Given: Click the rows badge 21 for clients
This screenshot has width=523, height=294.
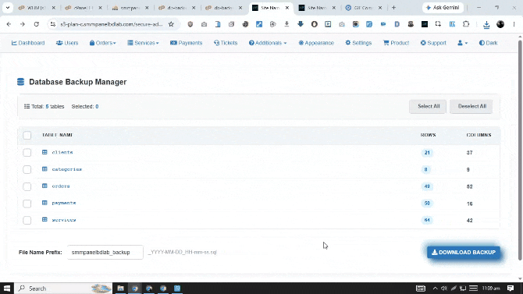Looking at the screenshot, I should 427,153.
